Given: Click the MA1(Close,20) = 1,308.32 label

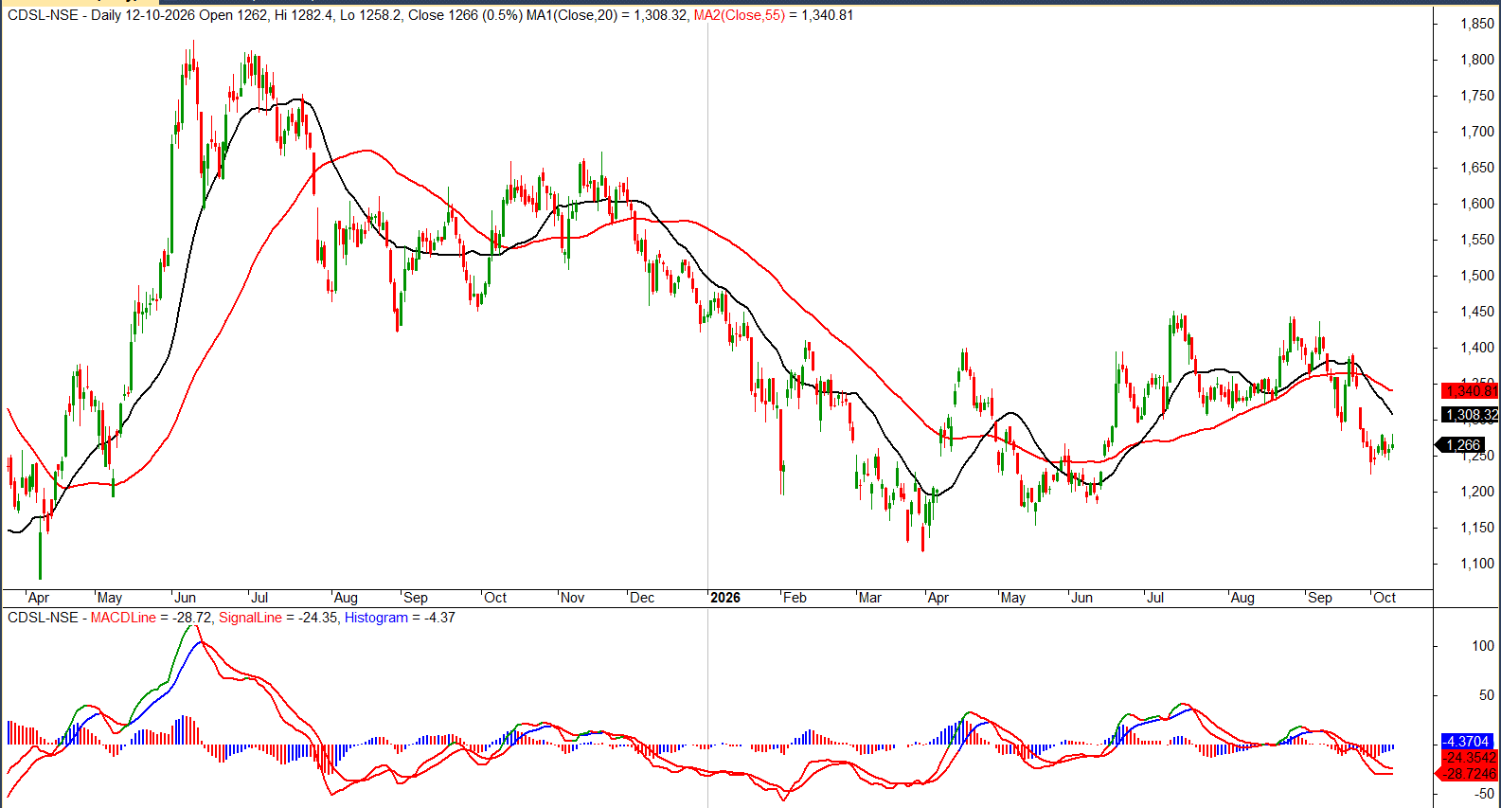Looking at the screenshot, I should point(607,15).
